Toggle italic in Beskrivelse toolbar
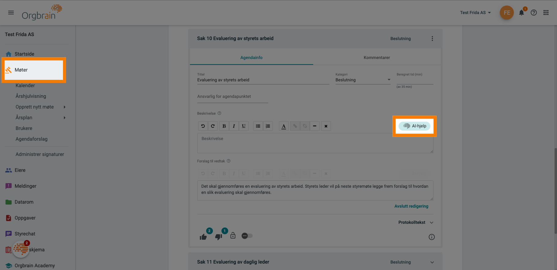The image size is (557, 270). pyautogui.click(x=234, y=126)
